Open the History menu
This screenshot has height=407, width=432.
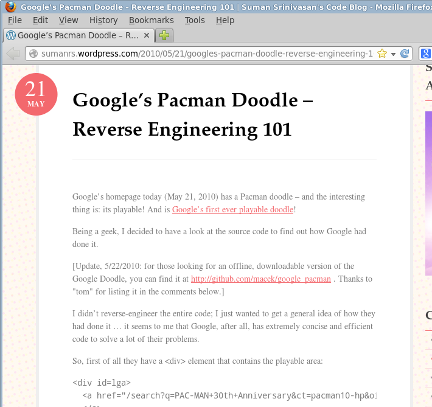tap(103, 20)
